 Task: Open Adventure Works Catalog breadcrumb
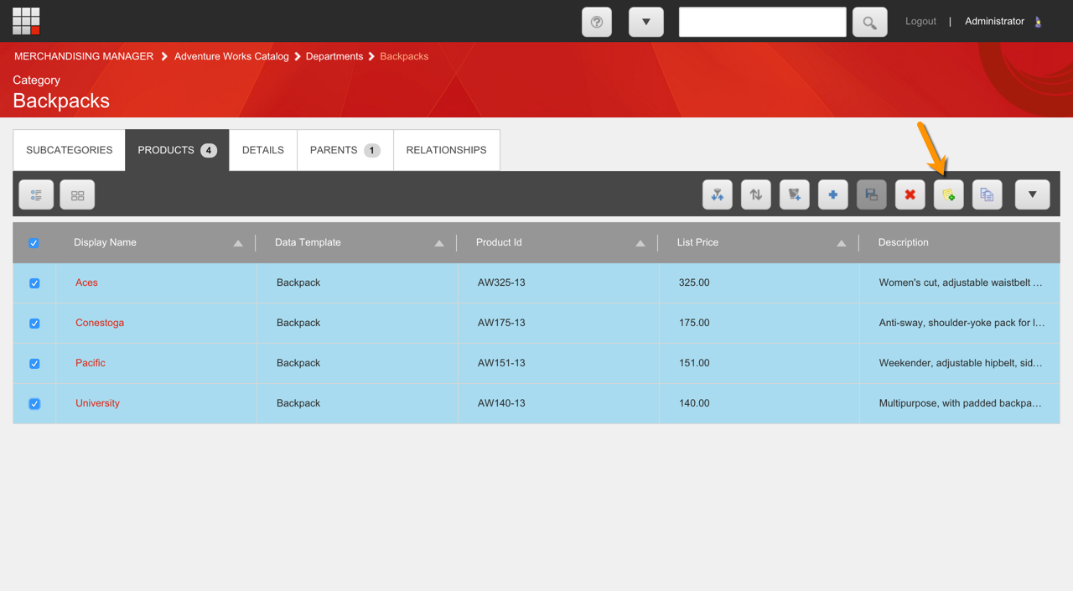231,56
